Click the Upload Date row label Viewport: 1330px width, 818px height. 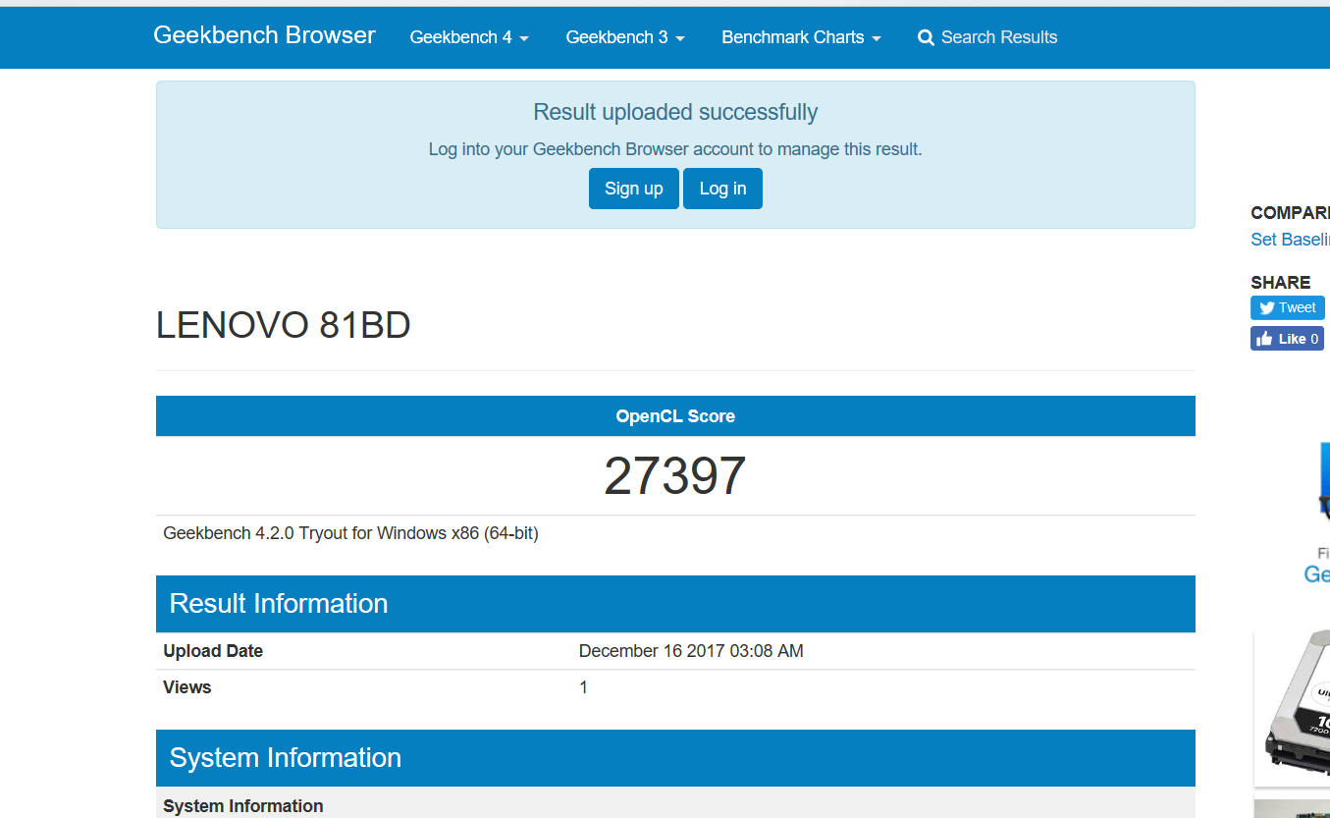213,651
